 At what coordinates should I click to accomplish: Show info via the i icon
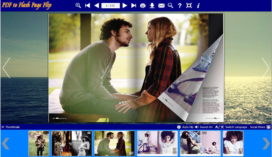coord(198,5)
